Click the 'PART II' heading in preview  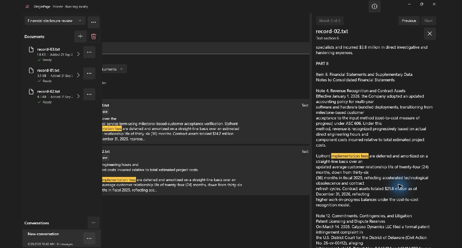point(322,64)
